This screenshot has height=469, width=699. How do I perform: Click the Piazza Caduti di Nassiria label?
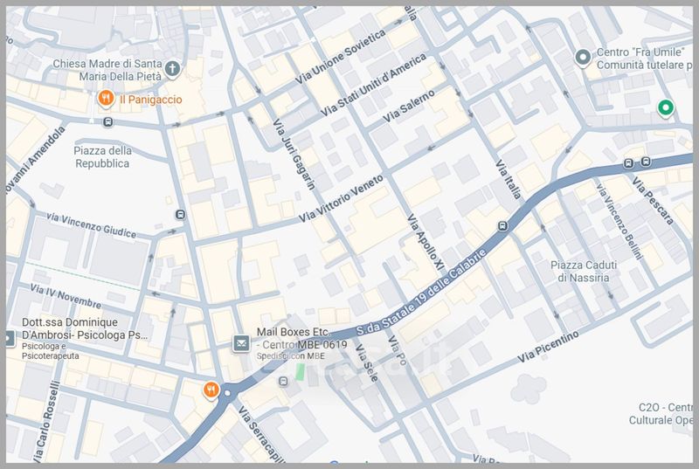[584, 272]
